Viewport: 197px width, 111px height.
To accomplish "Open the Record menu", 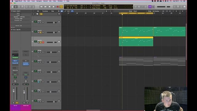I will (45, 1).
